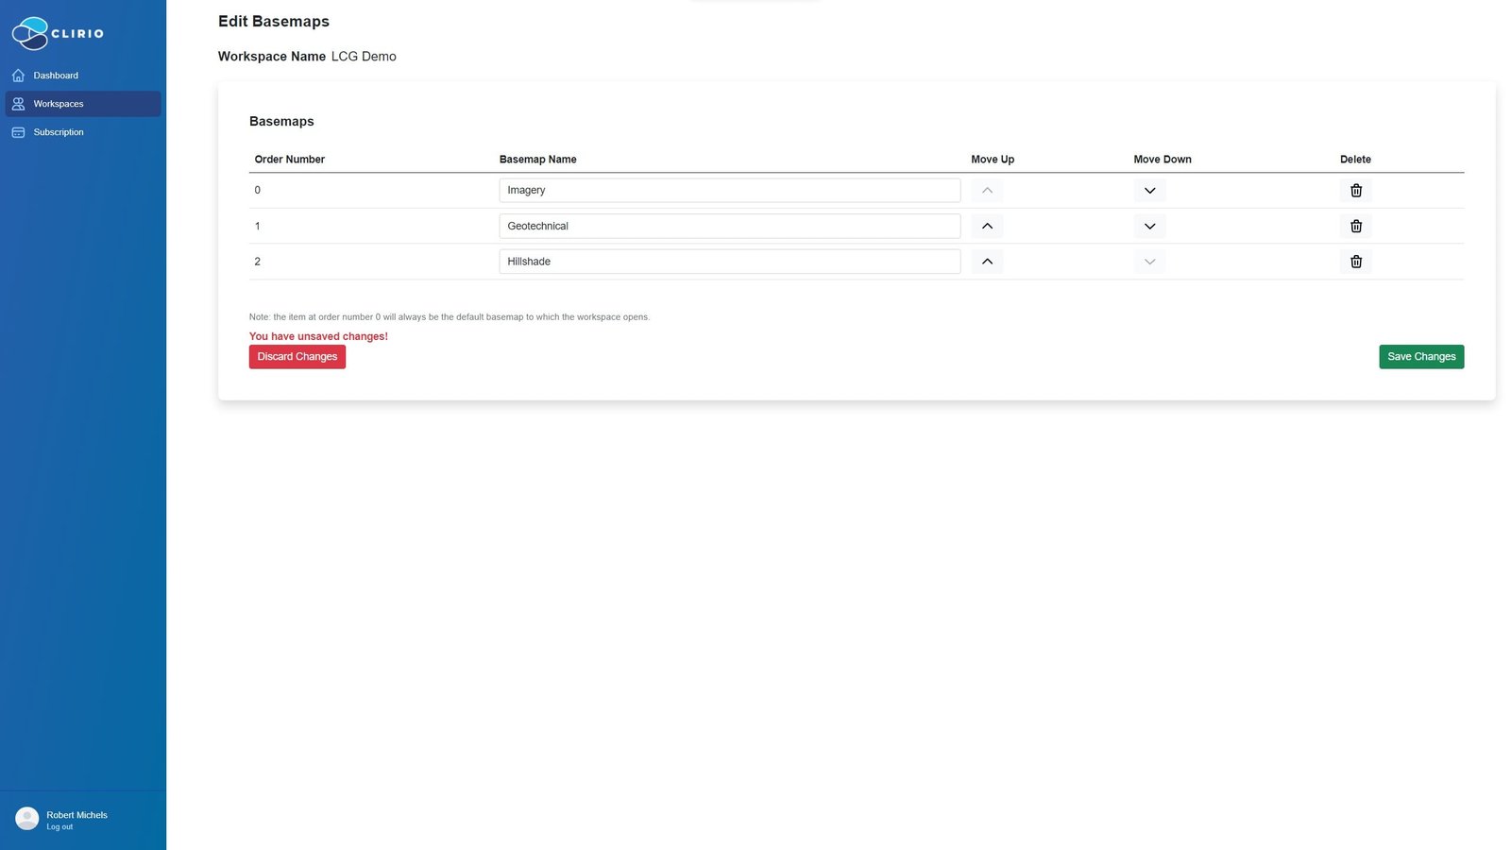Log out of Robert Michels account
Image resolution: width=1511 pixels, height=850 pixels.
59,827
